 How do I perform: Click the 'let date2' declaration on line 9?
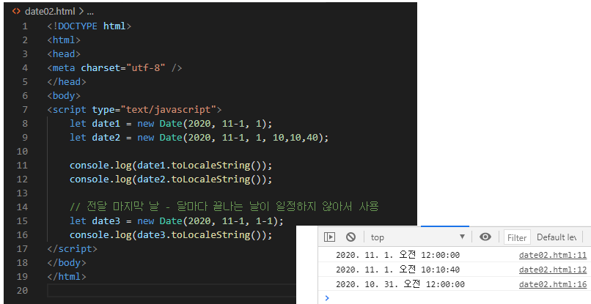pyautogui.click(x=199, y=138)
